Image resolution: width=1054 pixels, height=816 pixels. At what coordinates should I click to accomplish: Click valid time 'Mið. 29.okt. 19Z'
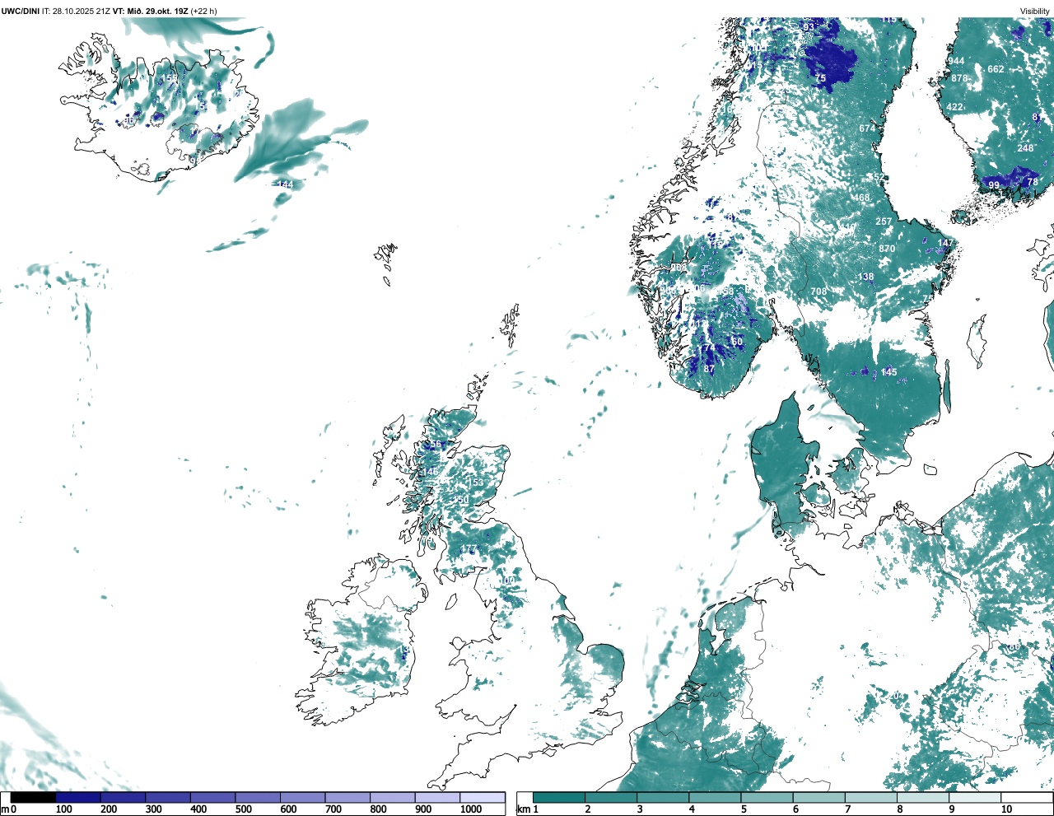(x=158, y=12)
